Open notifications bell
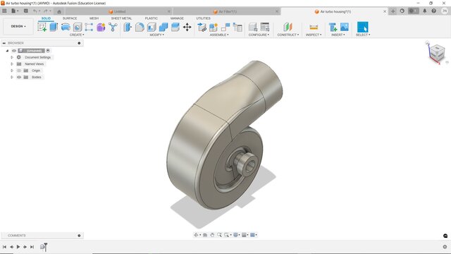451x254 pixels. [x=424, y=11]
